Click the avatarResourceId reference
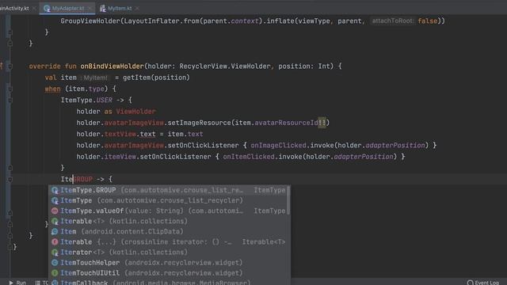The image size is (507, 285). [286, 123]
